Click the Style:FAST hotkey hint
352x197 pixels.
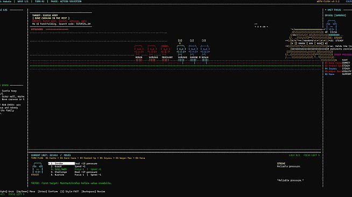[69, 192]
